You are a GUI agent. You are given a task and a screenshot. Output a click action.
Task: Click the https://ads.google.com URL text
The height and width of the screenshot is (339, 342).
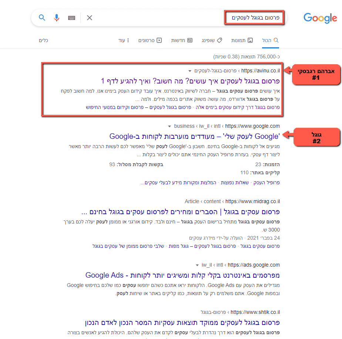coord(254,265)
